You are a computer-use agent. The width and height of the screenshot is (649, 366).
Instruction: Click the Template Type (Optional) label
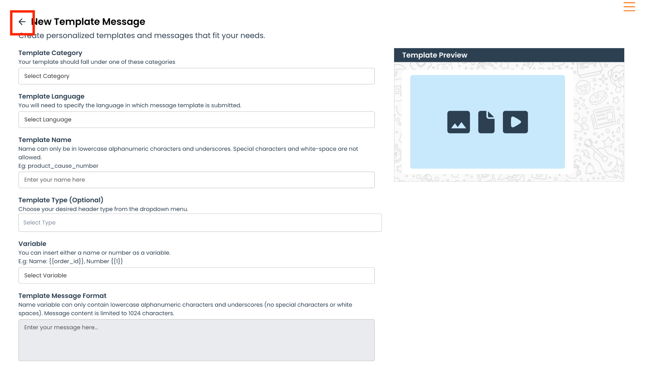(61, 200)
